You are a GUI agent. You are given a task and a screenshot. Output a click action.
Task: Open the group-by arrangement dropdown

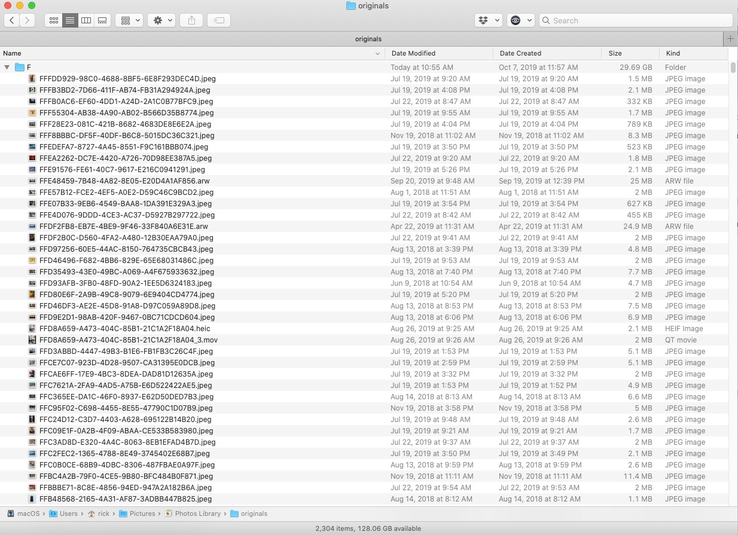129,20
